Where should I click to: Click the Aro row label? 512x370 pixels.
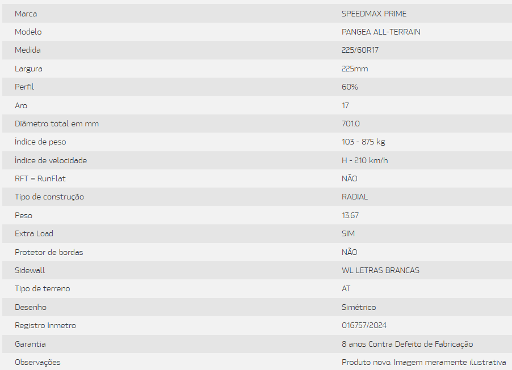tap(21, 105)
